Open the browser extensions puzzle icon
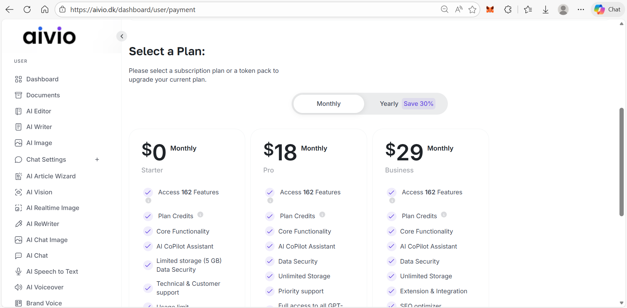Image resolution: width=627 pixels, height=308 pixels. [x=508, y=9]
